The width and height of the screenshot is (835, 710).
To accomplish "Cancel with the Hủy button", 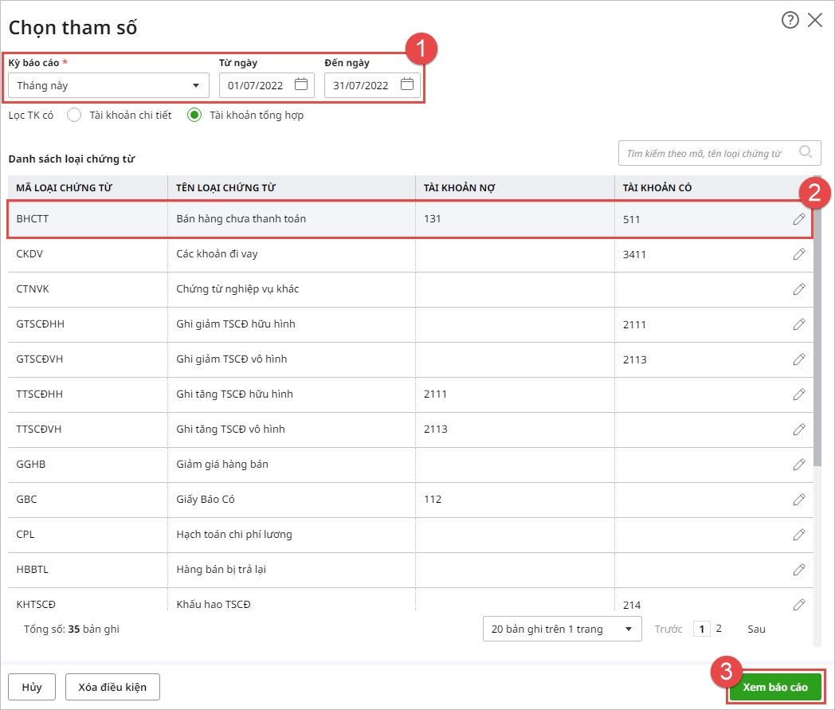I will point(32,686).
